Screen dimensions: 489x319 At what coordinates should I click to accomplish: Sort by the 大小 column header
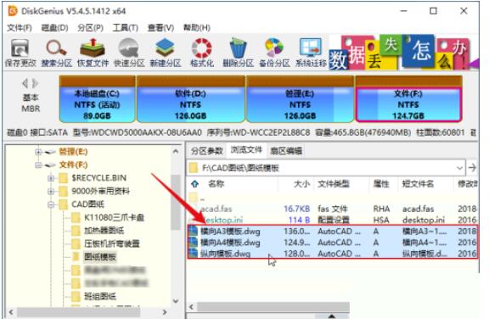click(301, 184)
